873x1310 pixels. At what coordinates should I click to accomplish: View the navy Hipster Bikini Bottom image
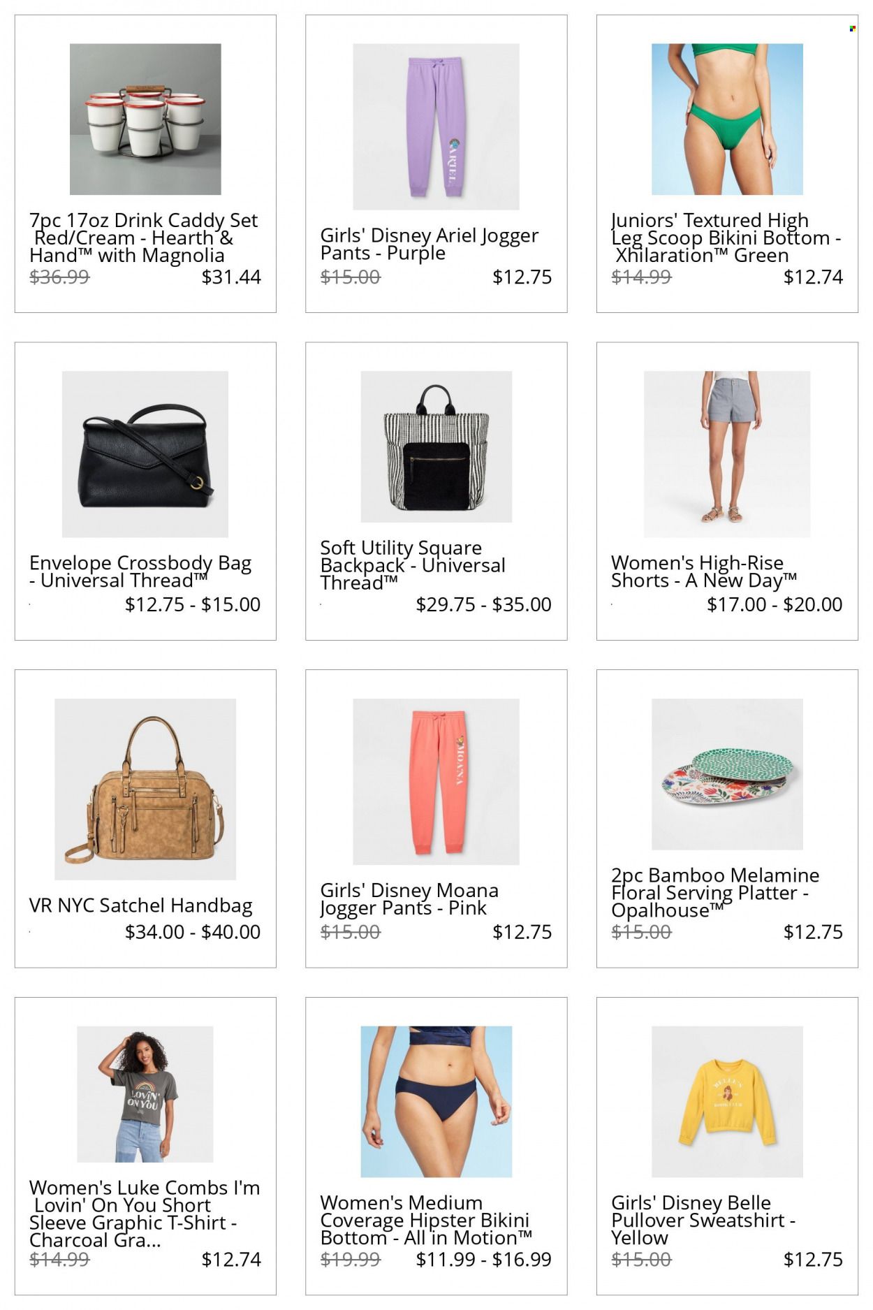pos(436,1101)
